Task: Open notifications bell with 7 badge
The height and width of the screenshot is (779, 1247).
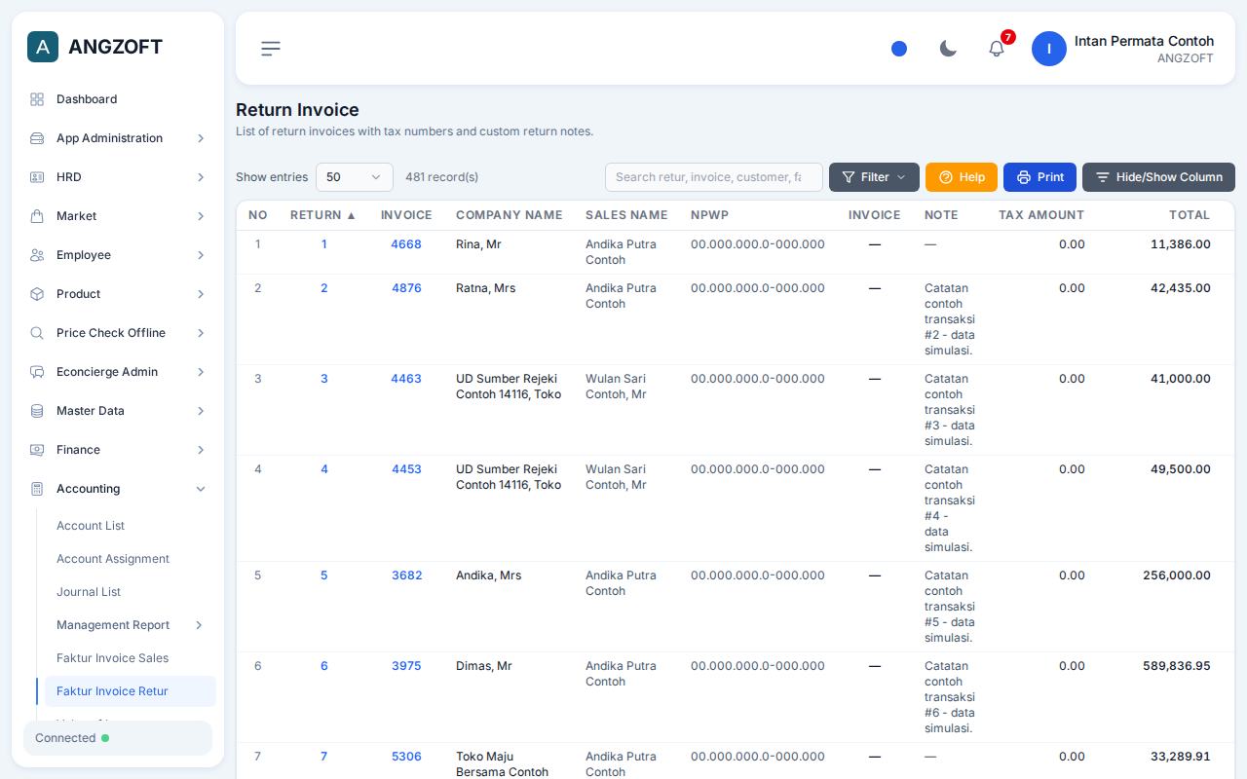Action: tap(997, 49)
